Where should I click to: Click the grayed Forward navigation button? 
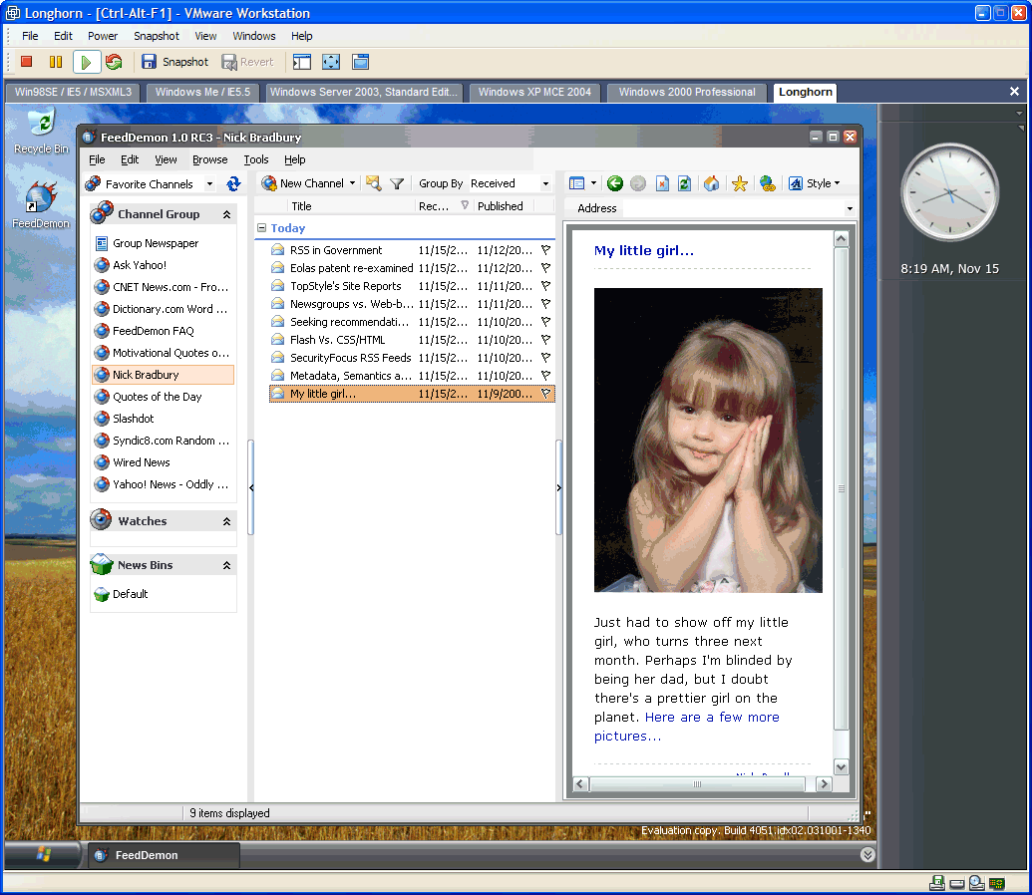(638, 183)
